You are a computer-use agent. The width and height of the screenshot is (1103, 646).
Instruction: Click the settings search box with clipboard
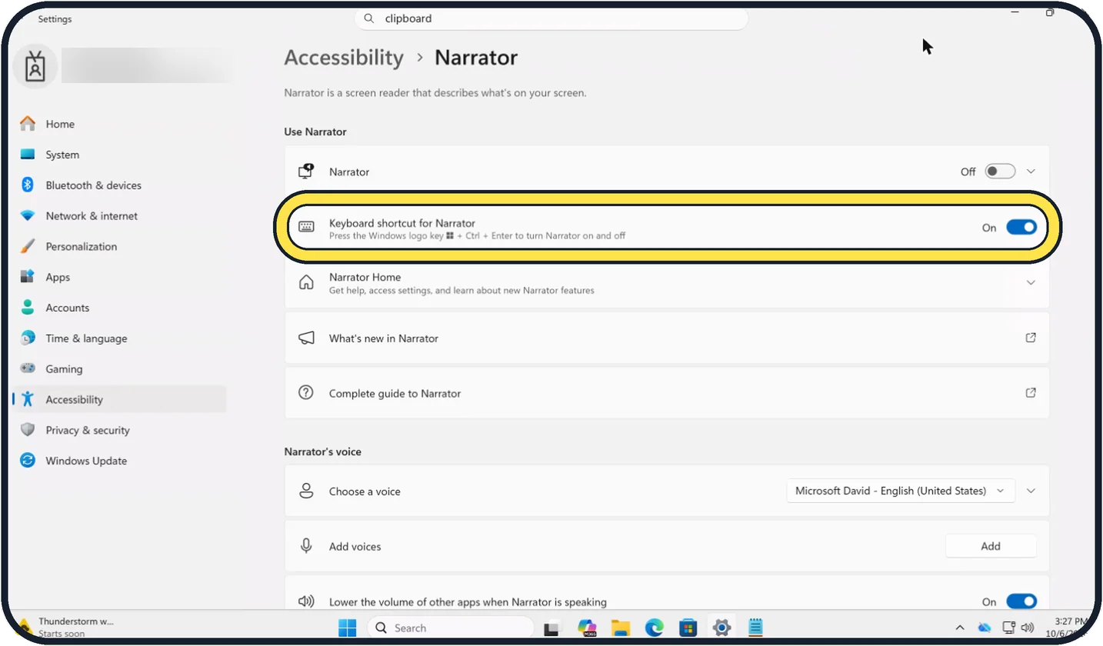[551, 18]
